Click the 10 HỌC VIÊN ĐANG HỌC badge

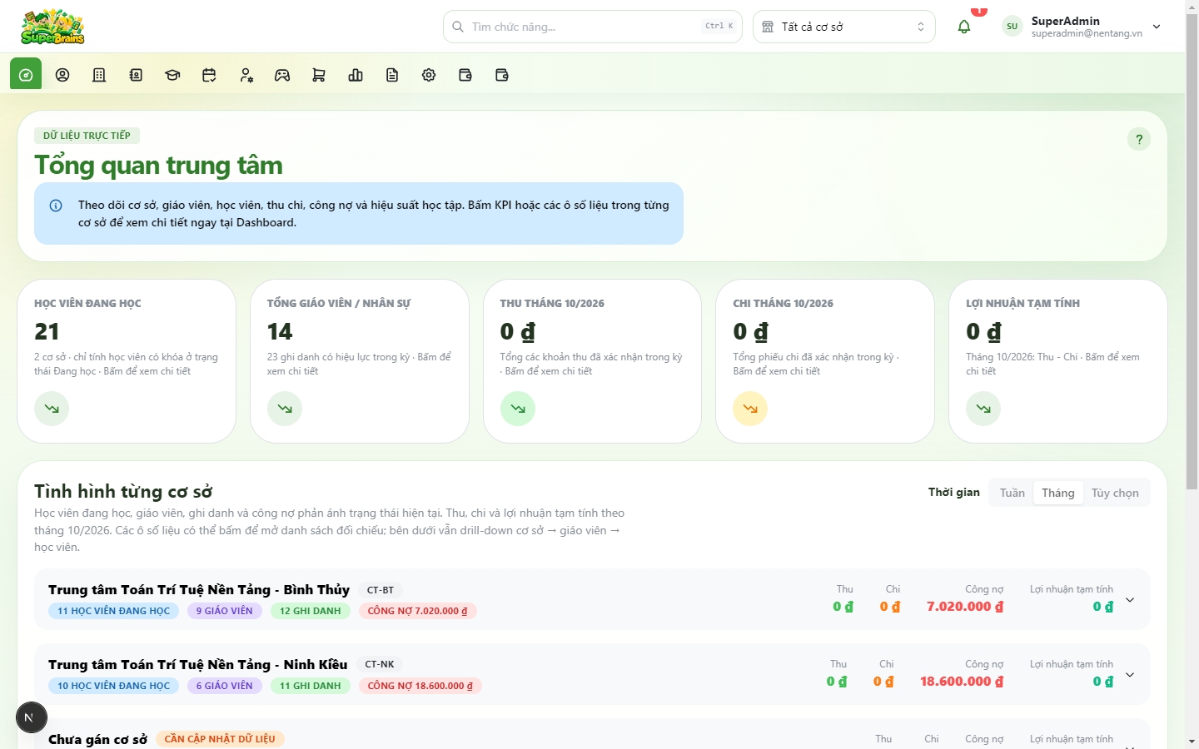click(x=113, y=686)
